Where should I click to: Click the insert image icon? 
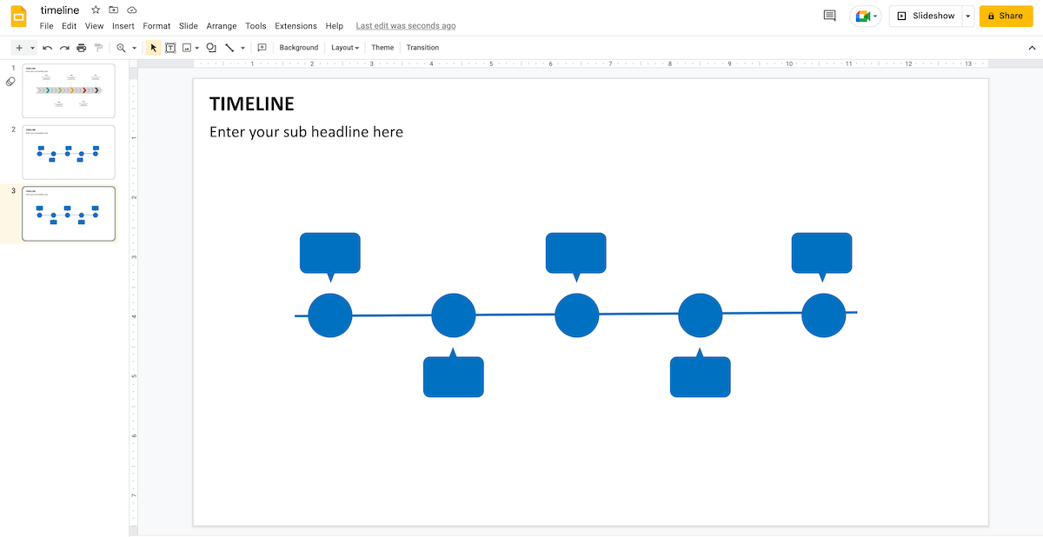tap(187, 48)
